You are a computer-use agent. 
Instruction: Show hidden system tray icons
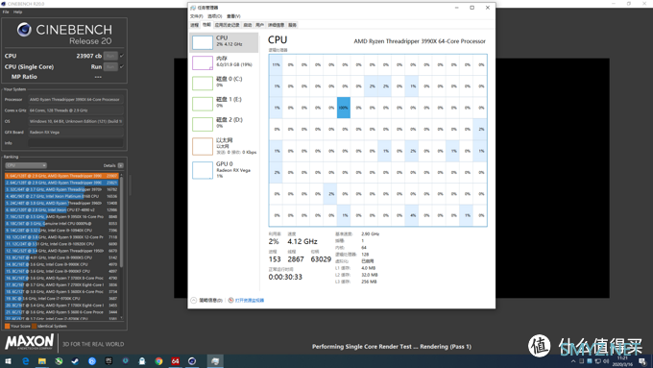coord(573,361)
